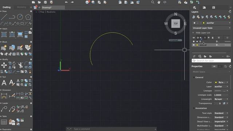Viewport: 233px width, 131px height.
Task: Click the Undo arrow in toolbar
Action: coord(66,2)
